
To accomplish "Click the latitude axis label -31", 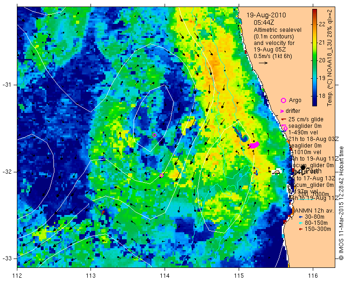I will tap(7, 85).
